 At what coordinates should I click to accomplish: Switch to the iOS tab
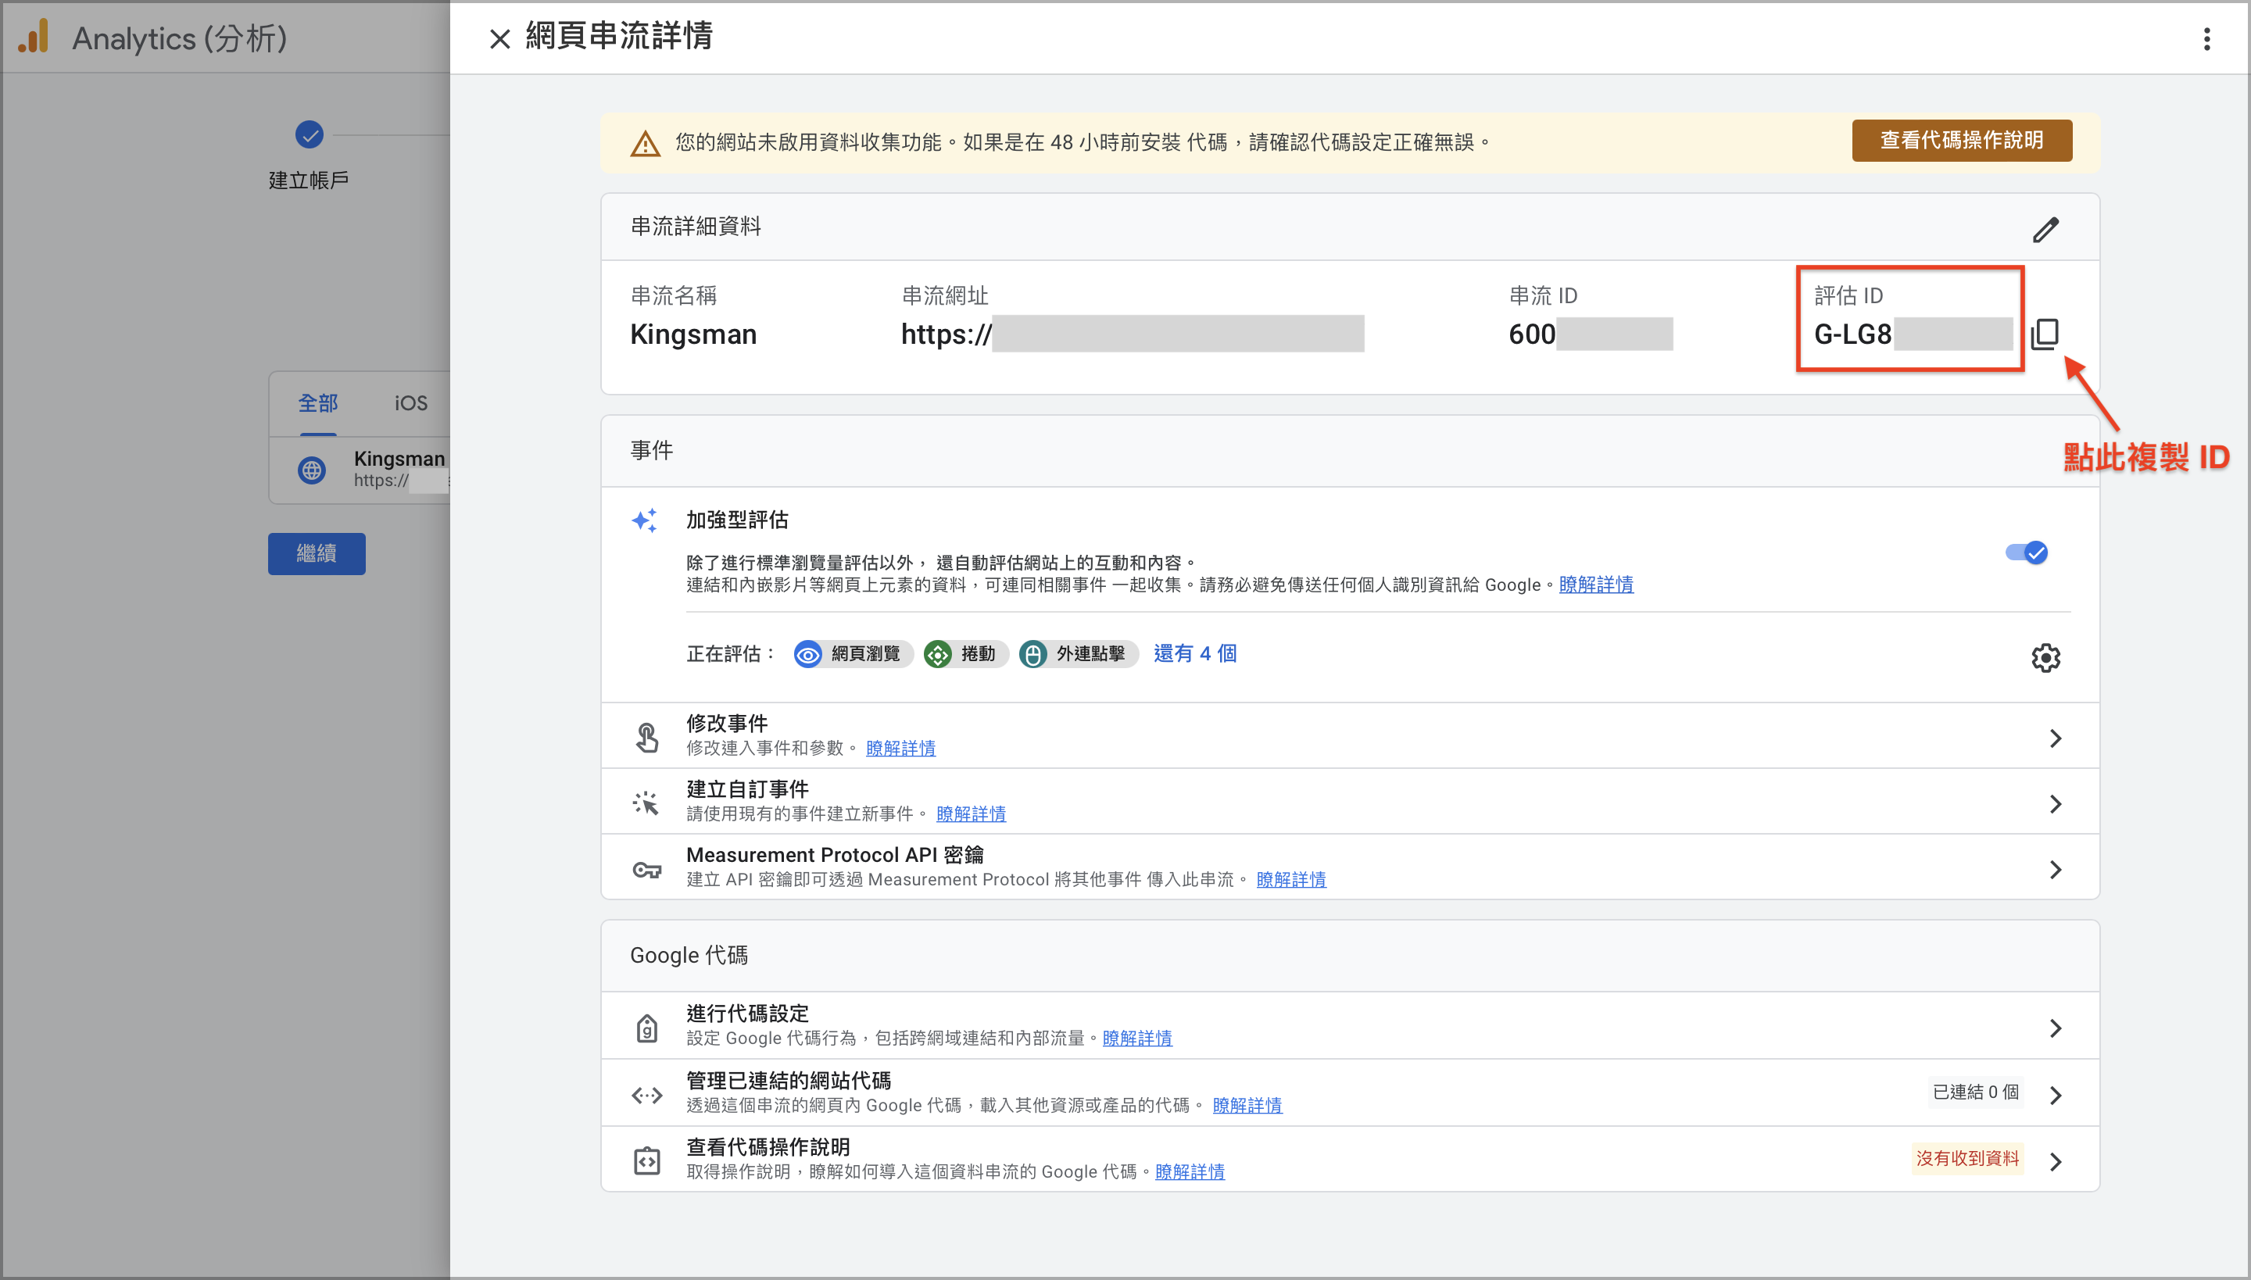(410, 402)
